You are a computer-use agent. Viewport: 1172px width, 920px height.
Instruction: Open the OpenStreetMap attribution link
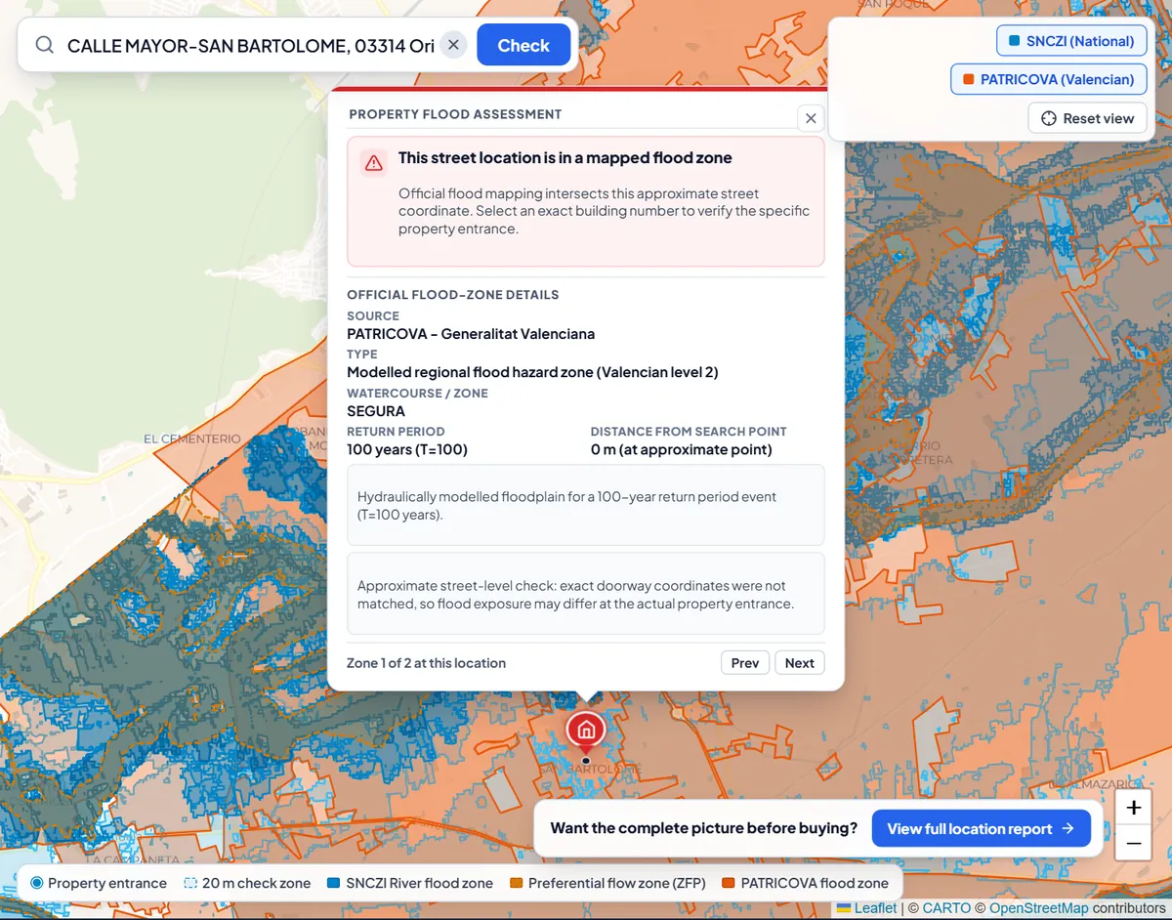(1039, 908)
